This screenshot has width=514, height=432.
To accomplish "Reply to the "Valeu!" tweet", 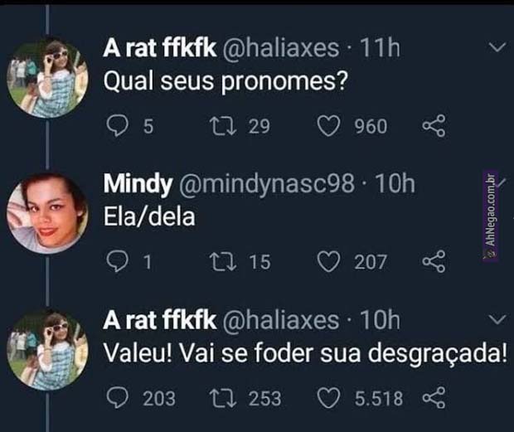I will point(118,398).
